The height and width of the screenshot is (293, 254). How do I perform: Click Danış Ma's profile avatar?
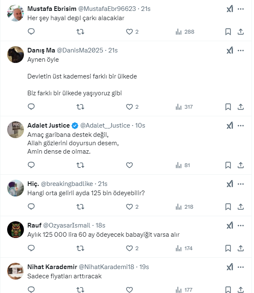coord(16,55)
